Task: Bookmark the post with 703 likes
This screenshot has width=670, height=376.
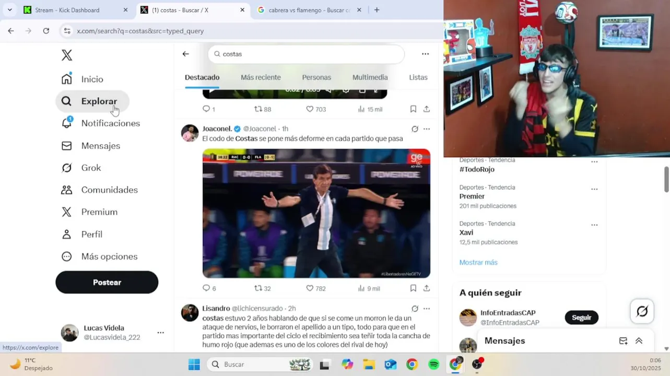Action: pyautogui.click(x=413, y=109)
